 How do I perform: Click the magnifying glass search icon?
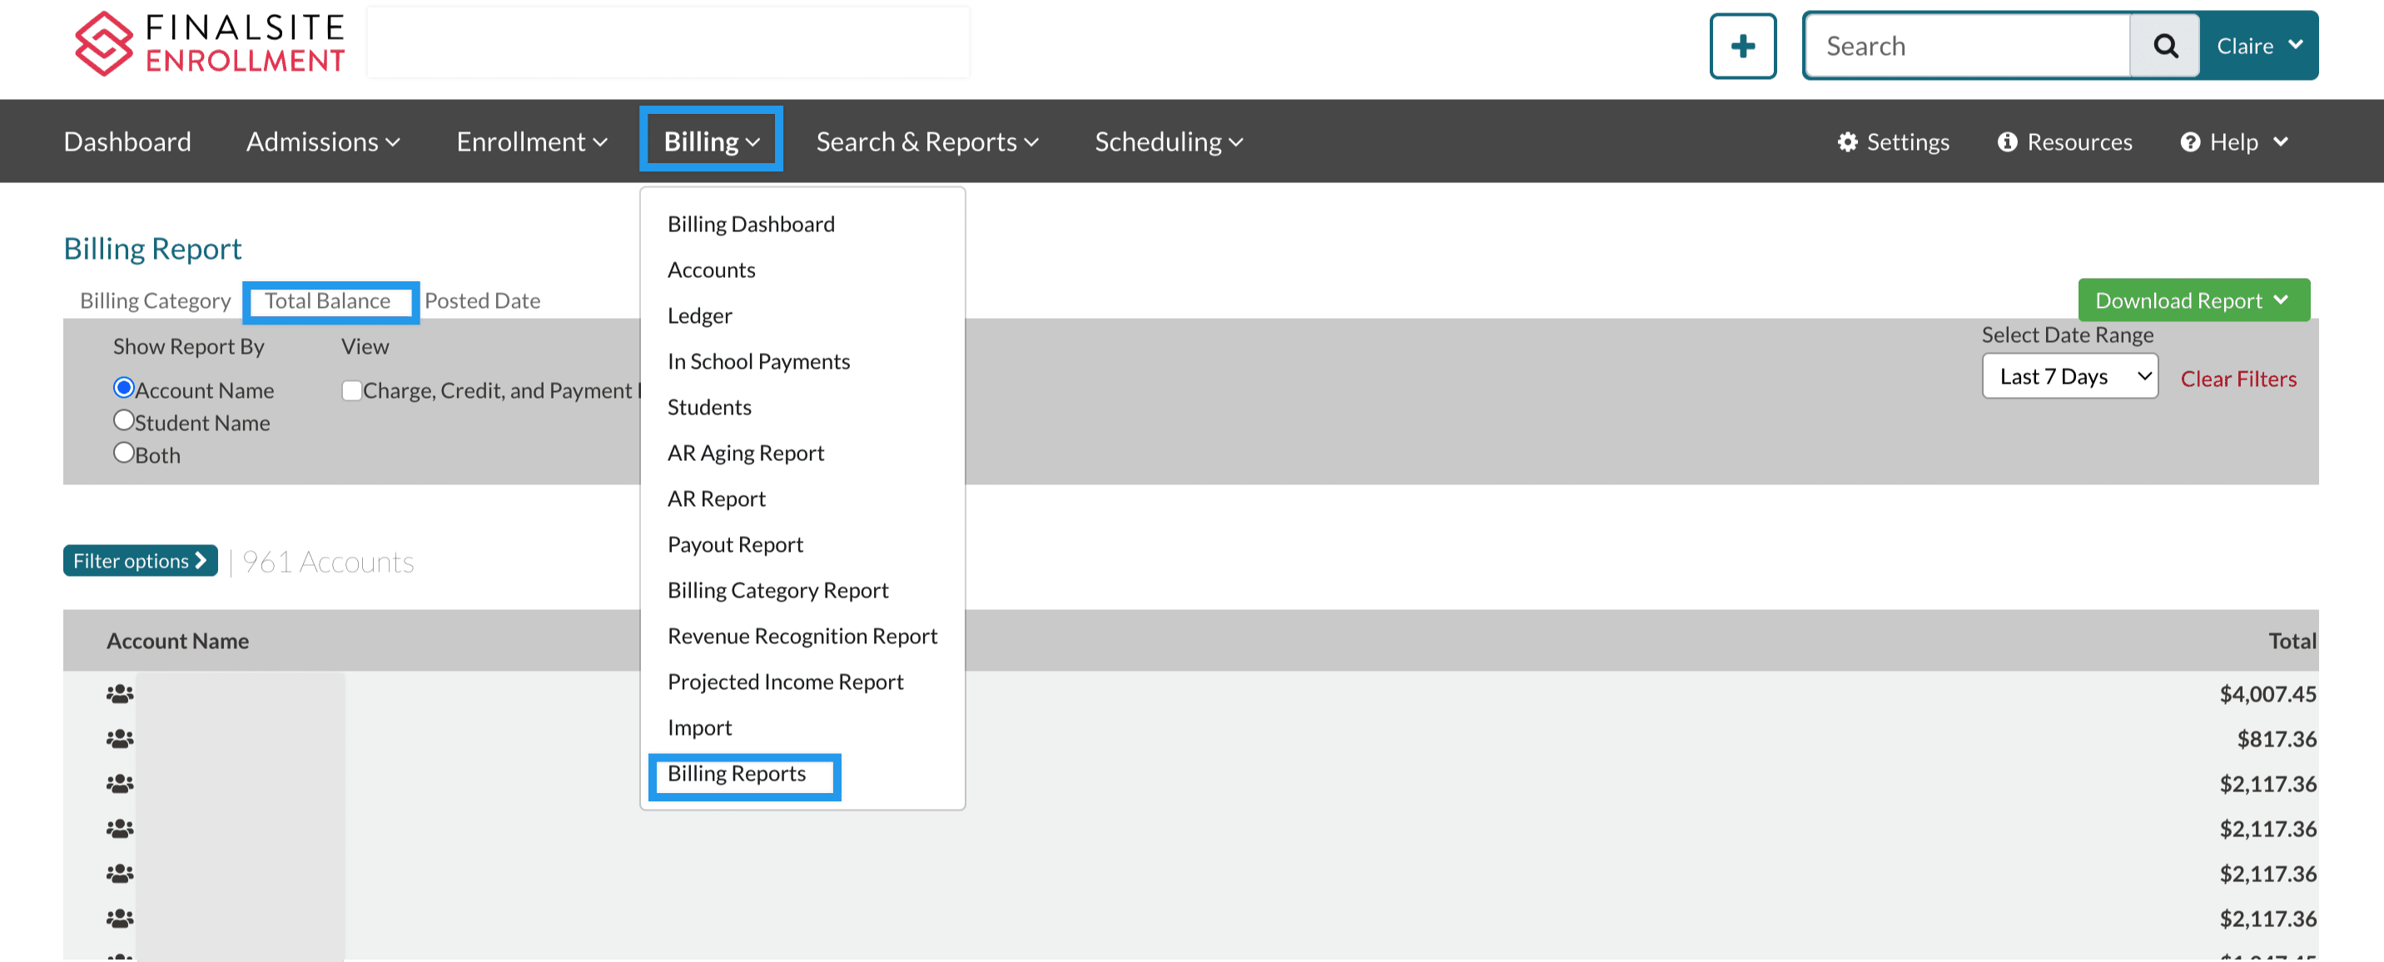click(2165, 47)
